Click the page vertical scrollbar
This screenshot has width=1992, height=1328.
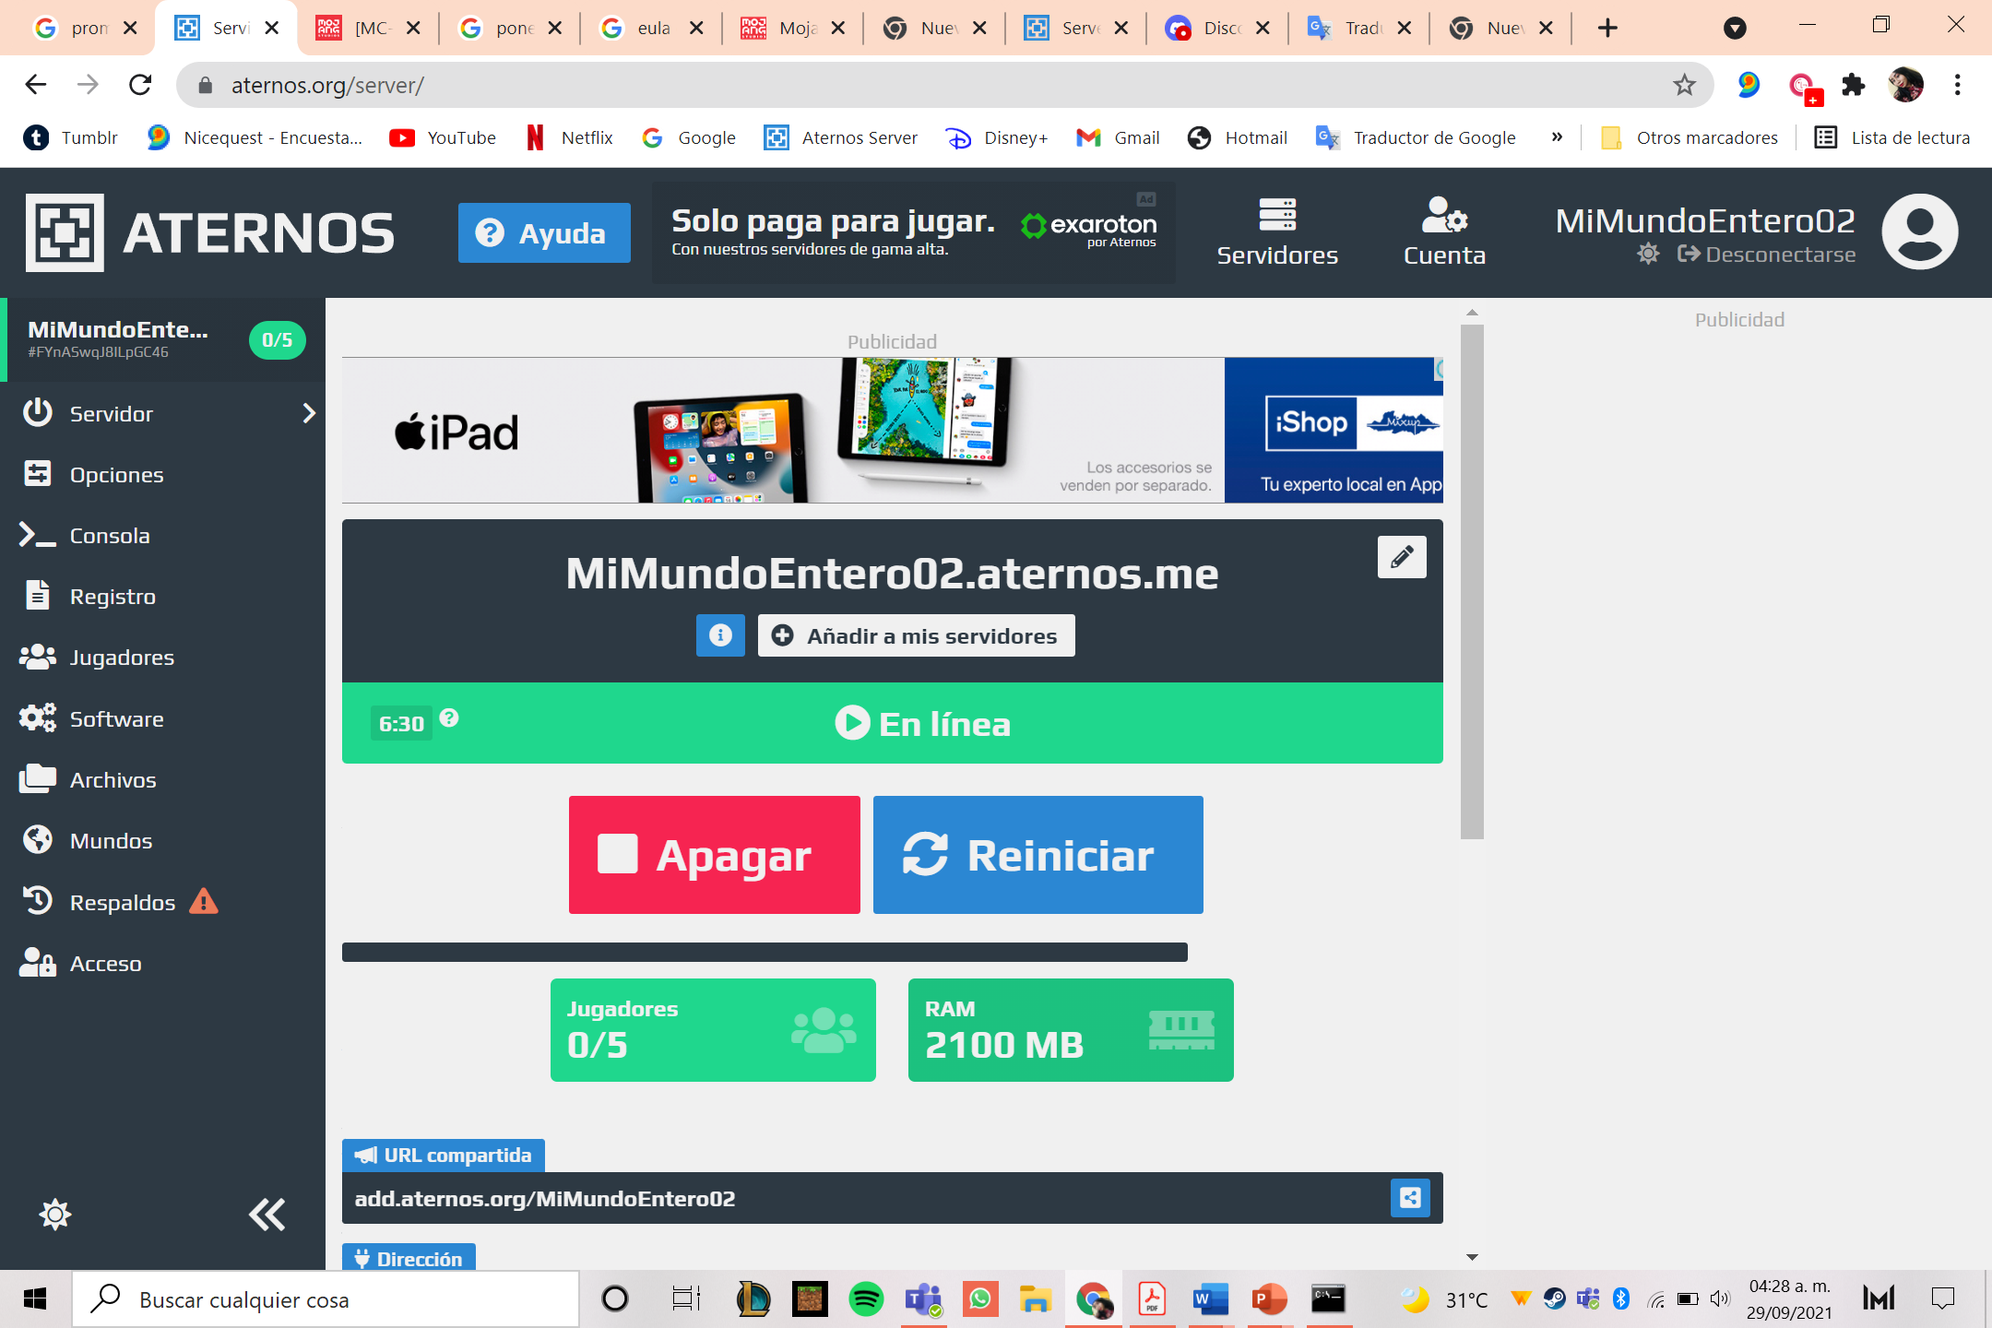coord(1472,581)
